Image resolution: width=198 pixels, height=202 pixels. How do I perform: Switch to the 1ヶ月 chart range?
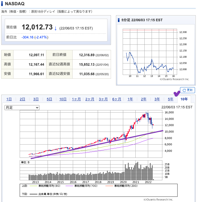pyautogui.click(x=76, y=99)
